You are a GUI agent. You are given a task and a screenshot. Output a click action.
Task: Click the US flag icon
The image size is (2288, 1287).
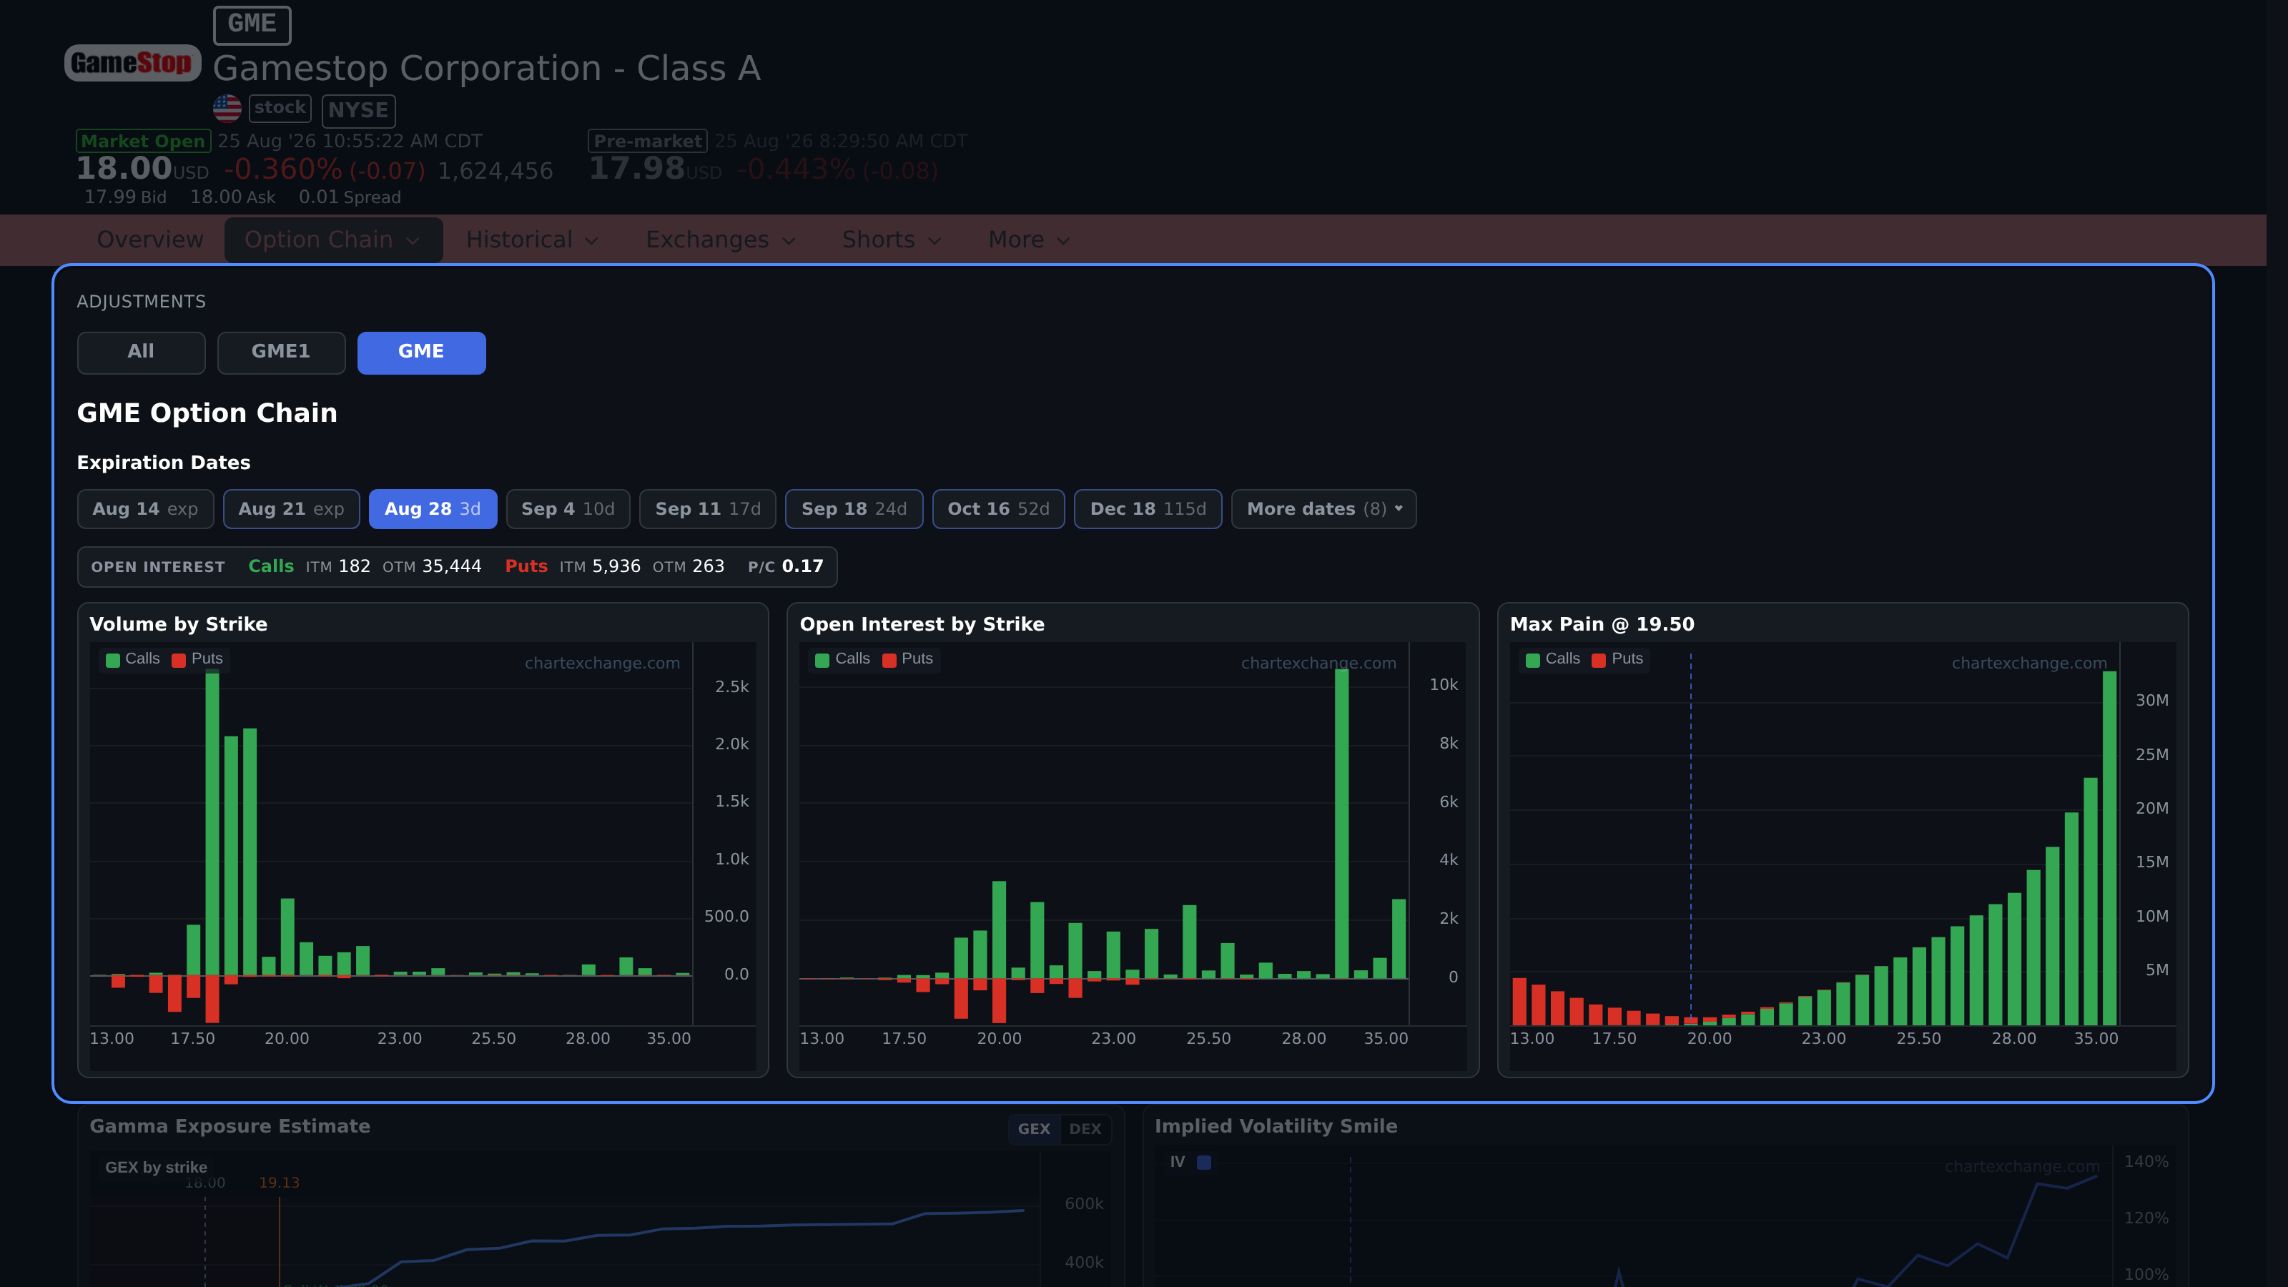(227, 109)
